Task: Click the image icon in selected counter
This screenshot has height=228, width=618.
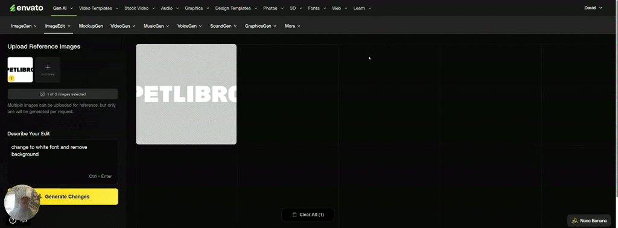Action: coord(42,94)
